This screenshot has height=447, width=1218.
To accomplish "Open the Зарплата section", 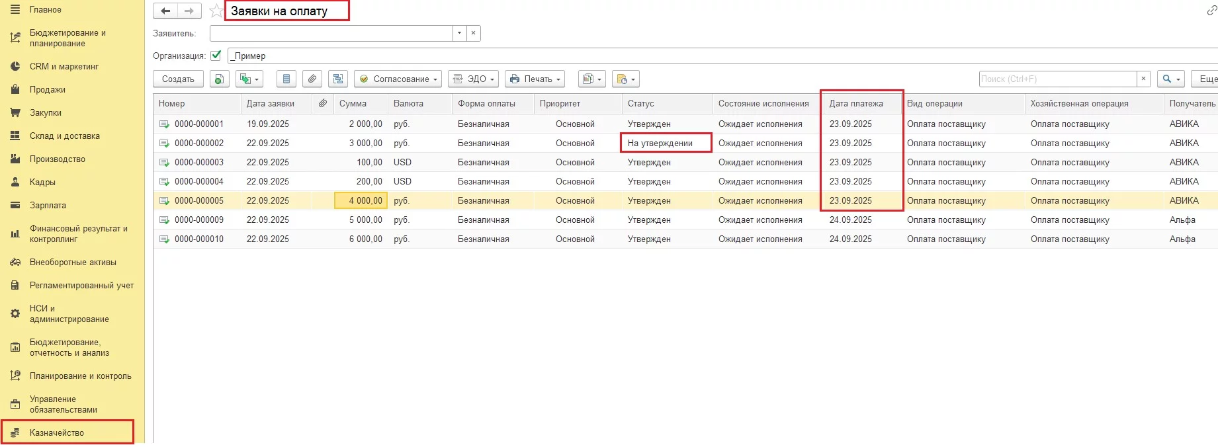I will click(48, 205).
